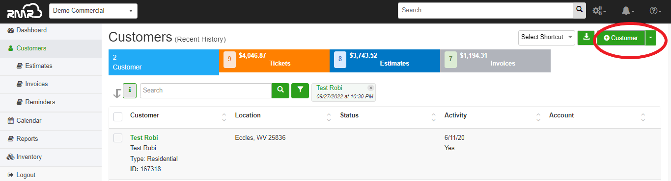Screen dimensions: 671x181
Task: Click the green download export icon
Action: point(586,37)
